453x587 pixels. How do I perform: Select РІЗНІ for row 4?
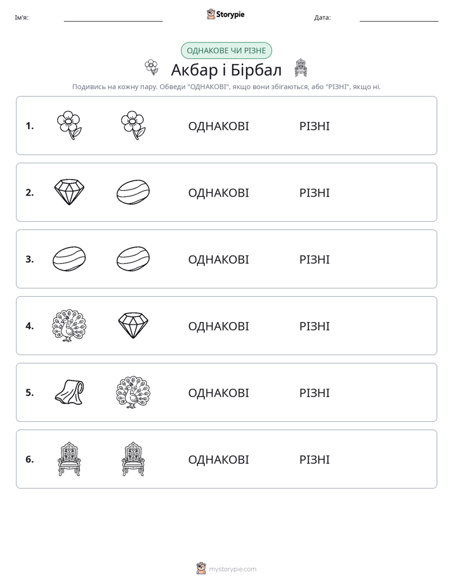pyautogui.click(x=314, y=326)
